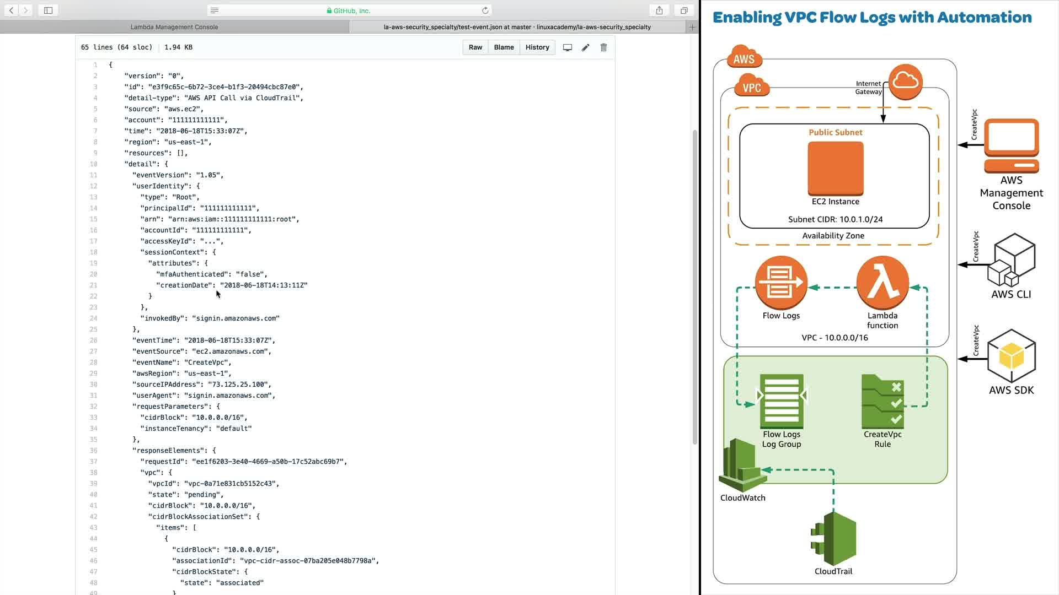This screenshot has height=595, width=1059.
Task: Open the file History button
Action: tap(537, 47)
